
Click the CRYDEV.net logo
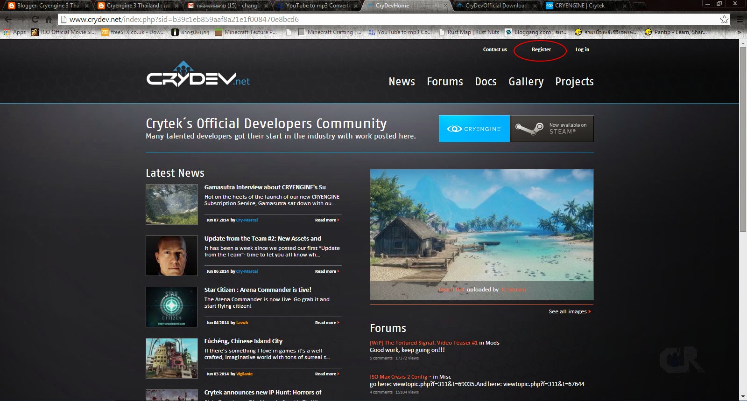coord(198,75)
